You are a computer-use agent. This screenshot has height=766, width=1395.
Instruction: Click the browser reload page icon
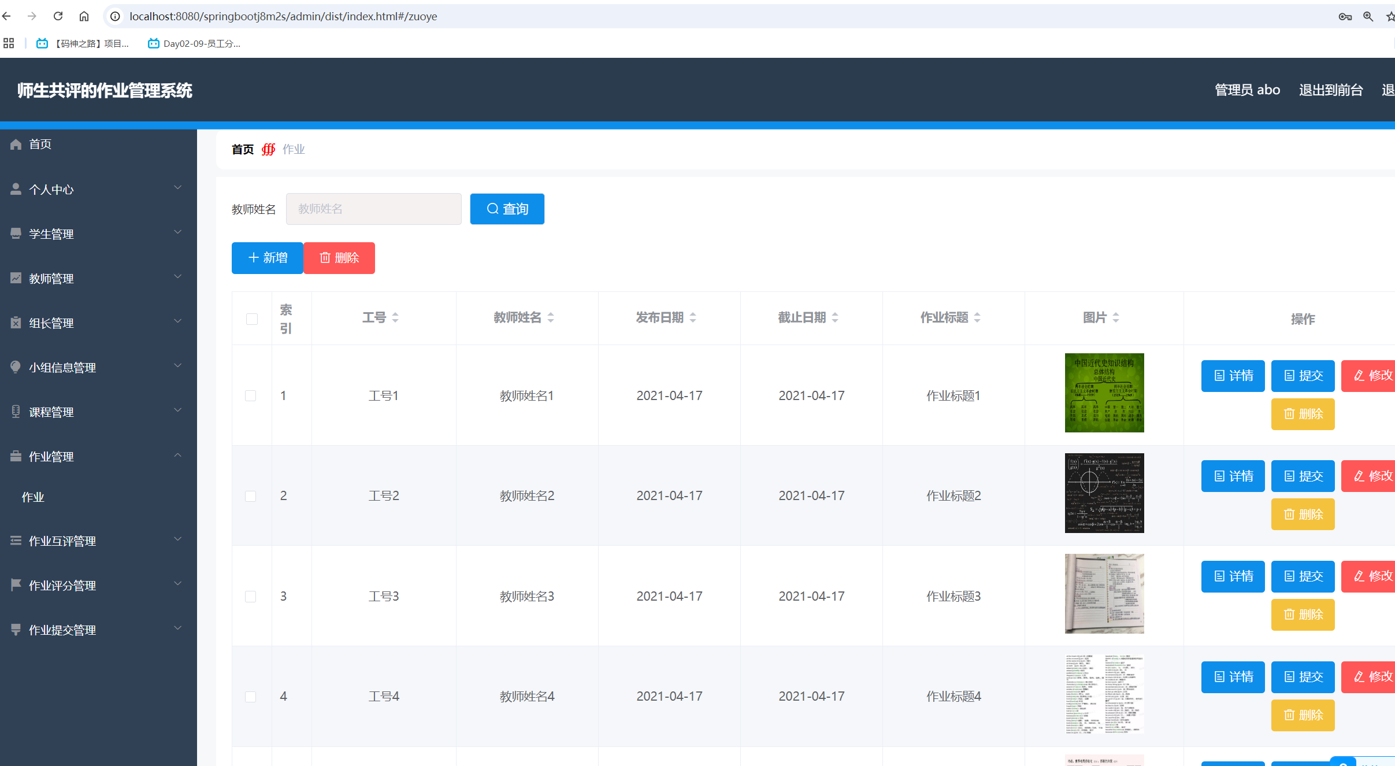coord(58,16)
